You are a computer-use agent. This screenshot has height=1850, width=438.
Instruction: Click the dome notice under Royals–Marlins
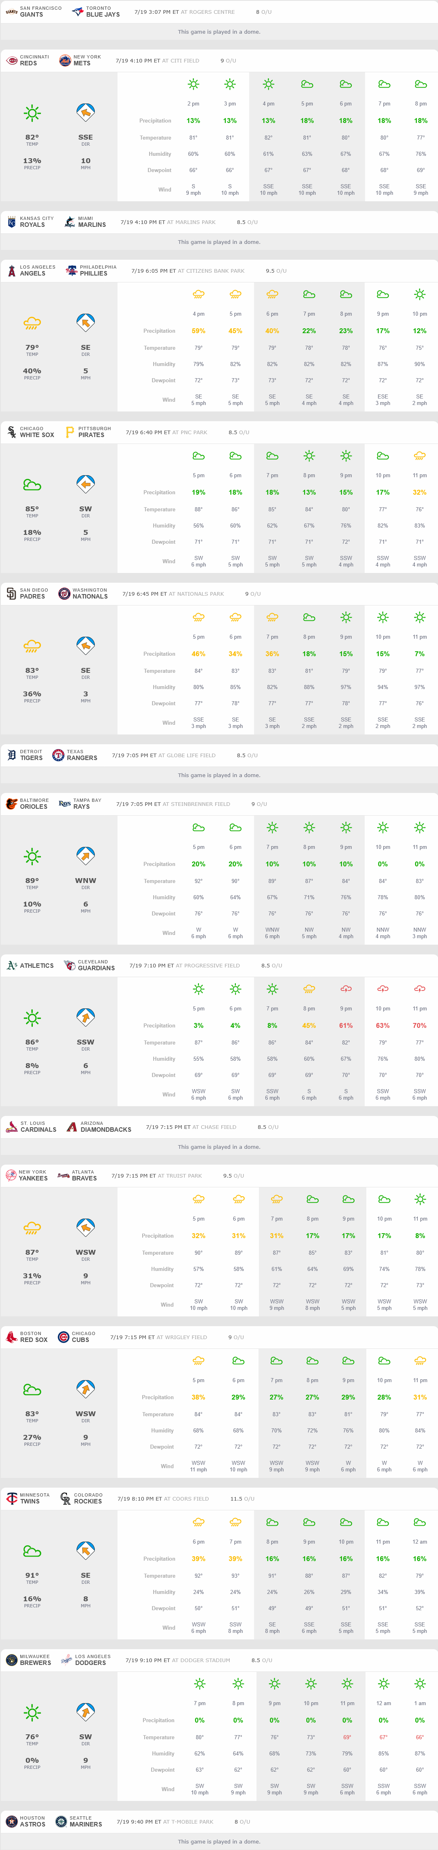(219, 242)
